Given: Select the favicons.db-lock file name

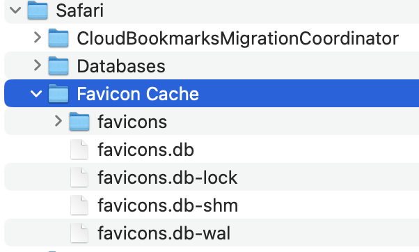Looking at the screenshot, I should pyautogui.click(x=168, y=178).
